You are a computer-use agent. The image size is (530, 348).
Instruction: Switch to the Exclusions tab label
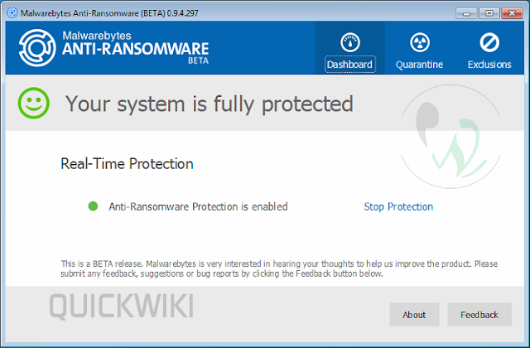[489, 65]
